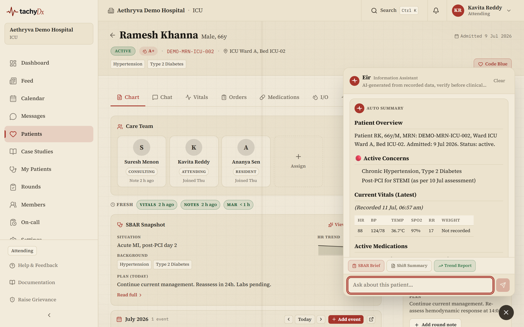Click the back arrow beside Ramesh Khanna
This screenshot has height=327, width=524.
pos(113,35)
